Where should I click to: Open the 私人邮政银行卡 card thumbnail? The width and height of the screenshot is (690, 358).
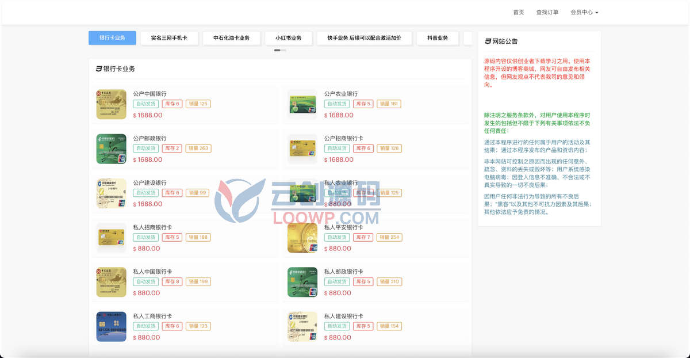point(302,282)
